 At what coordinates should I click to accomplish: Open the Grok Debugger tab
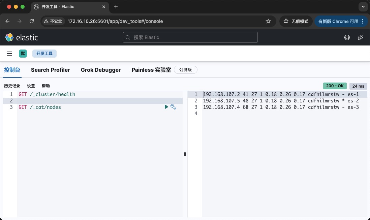click(101, 70)
